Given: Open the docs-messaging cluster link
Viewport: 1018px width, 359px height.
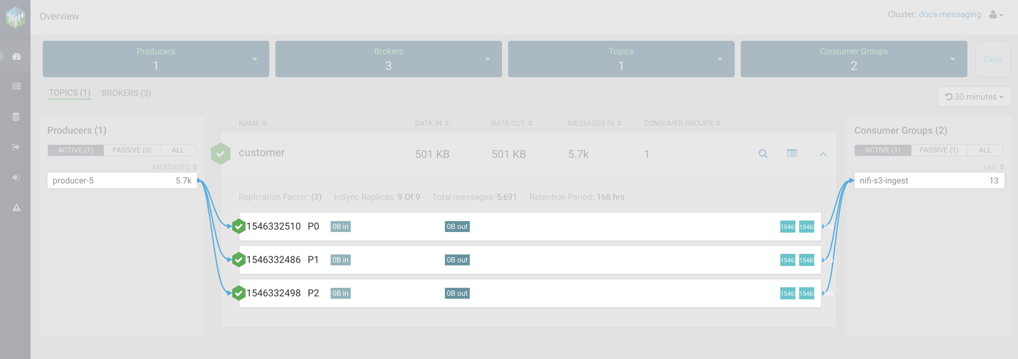Looking at the screenshot, I should point(949,15).
